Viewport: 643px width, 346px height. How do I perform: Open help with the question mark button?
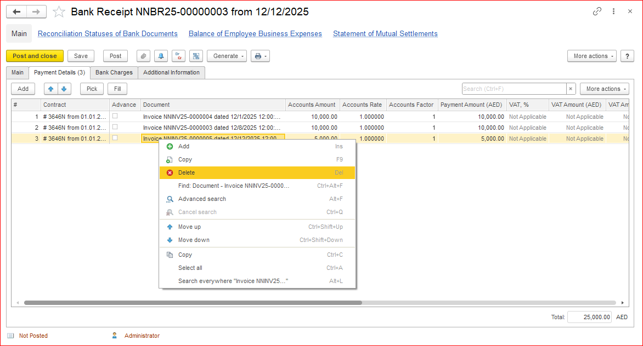pyautogui.click(x=627, y=56)
